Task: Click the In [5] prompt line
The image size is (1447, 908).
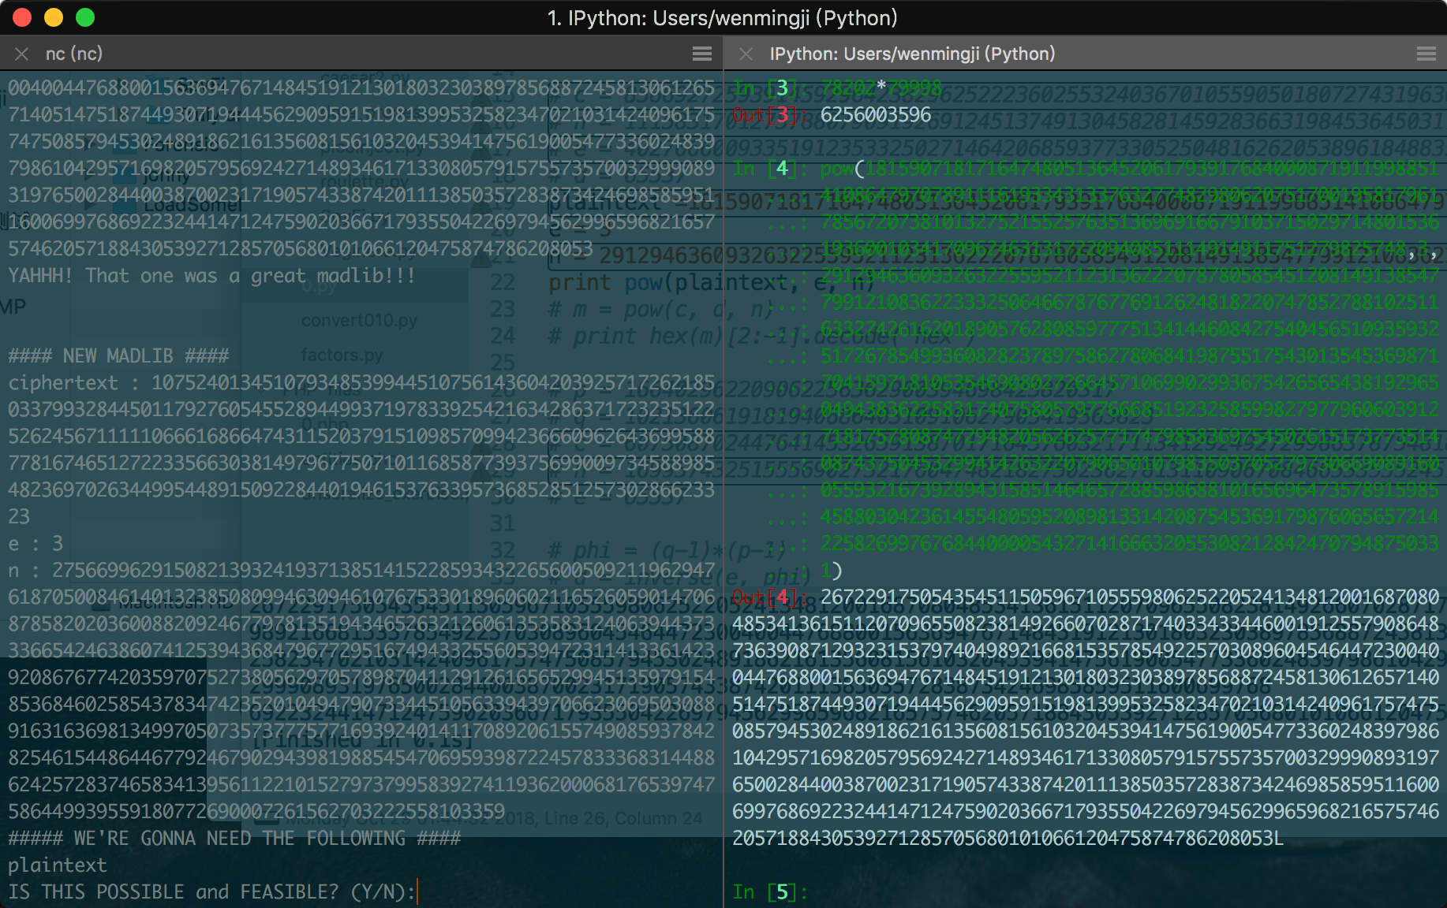Action: click(x=770, y=892)
